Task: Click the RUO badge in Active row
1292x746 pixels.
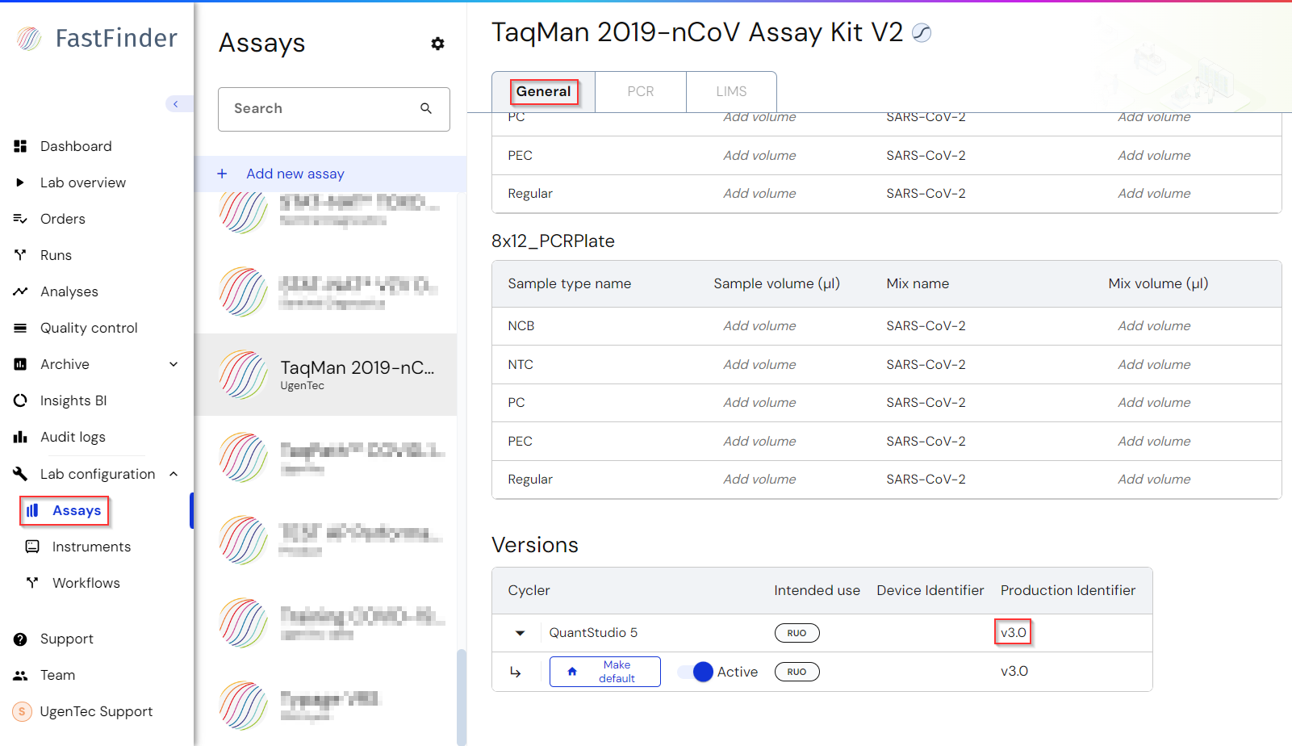Action: click(797, 672)
